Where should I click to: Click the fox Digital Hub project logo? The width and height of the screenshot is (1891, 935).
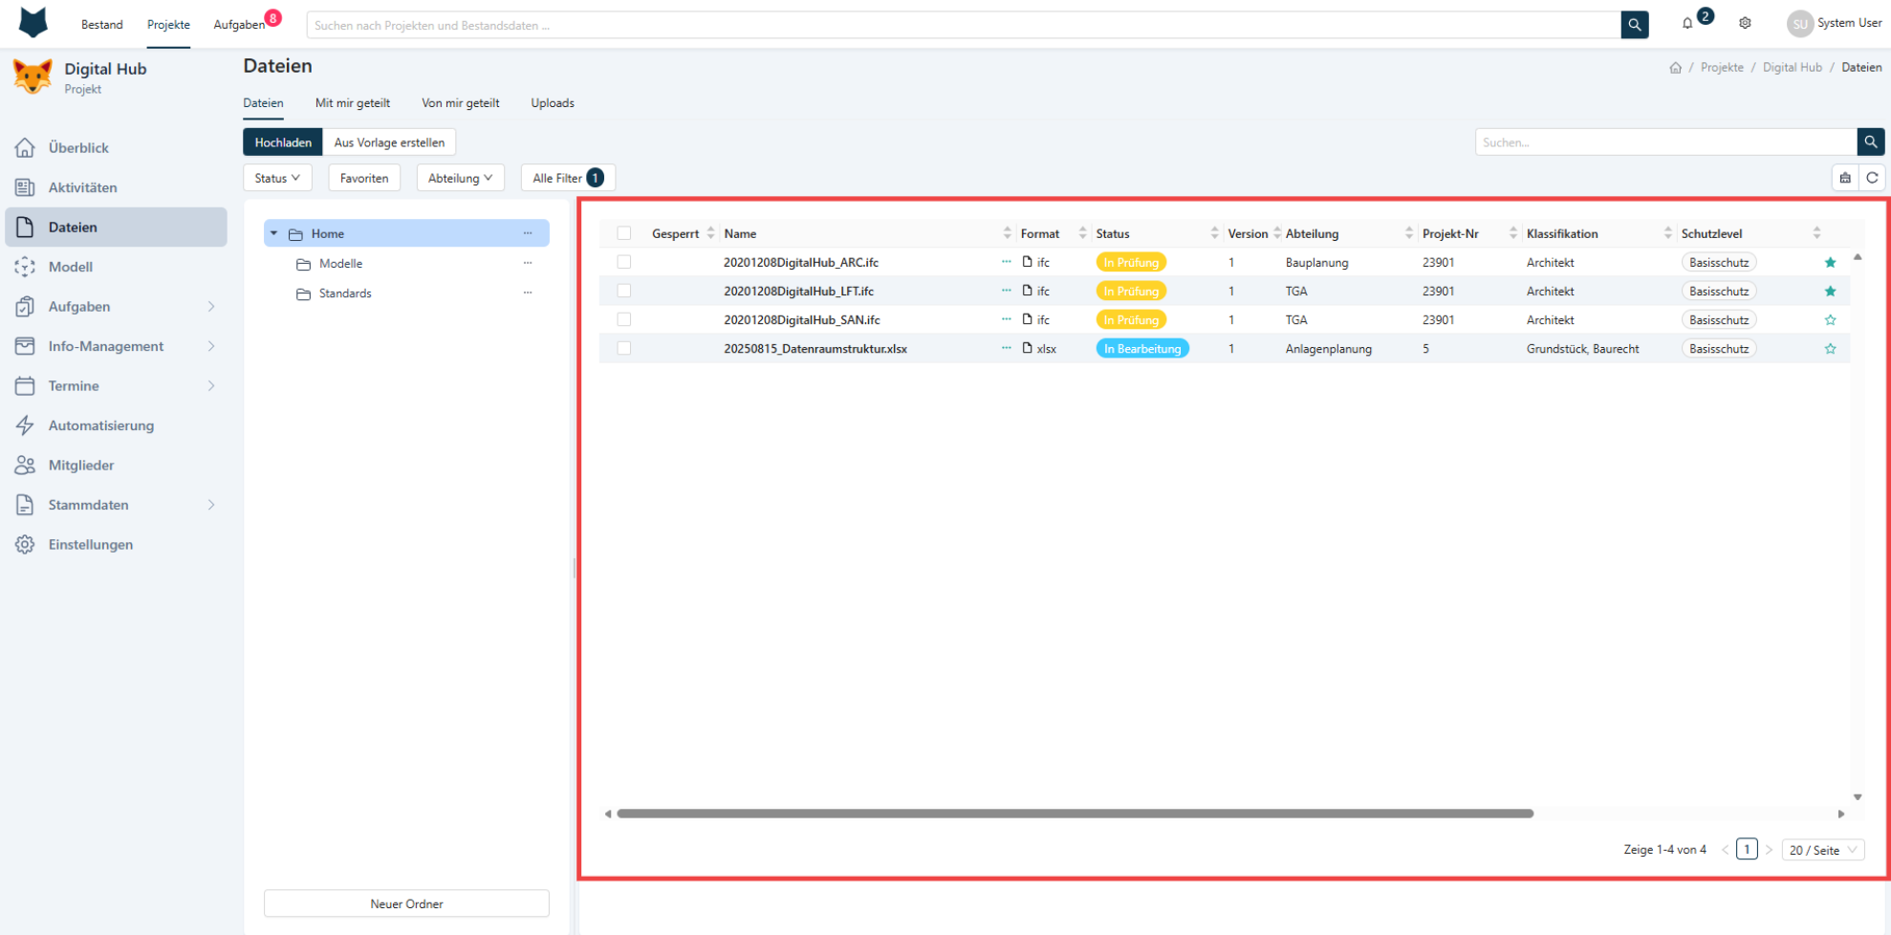click(x=33, y=76)
